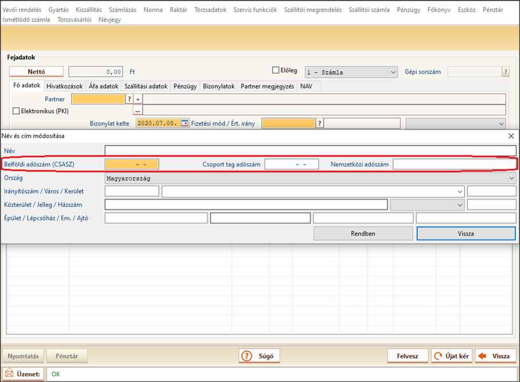This screenshot has width=520, height=382.
Task: Click the dialog Vissza button
Action: click(466, 233)
